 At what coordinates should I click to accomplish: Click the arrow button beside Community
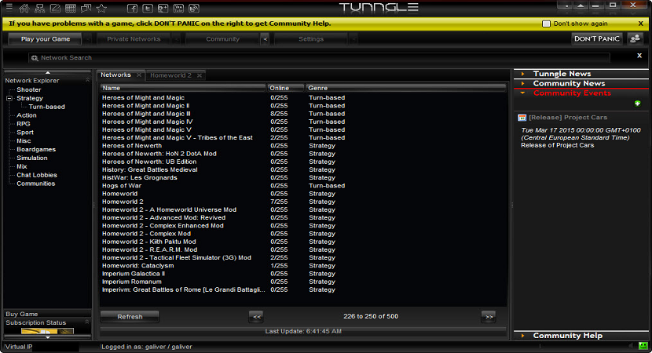point(265,39)
